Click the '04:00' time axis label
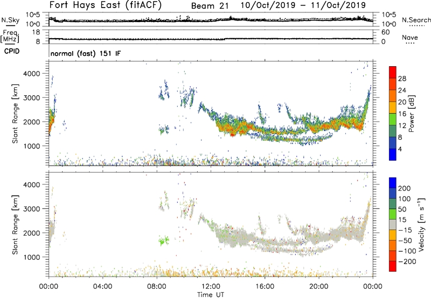 pyautogui.click(x=102, y=287)
